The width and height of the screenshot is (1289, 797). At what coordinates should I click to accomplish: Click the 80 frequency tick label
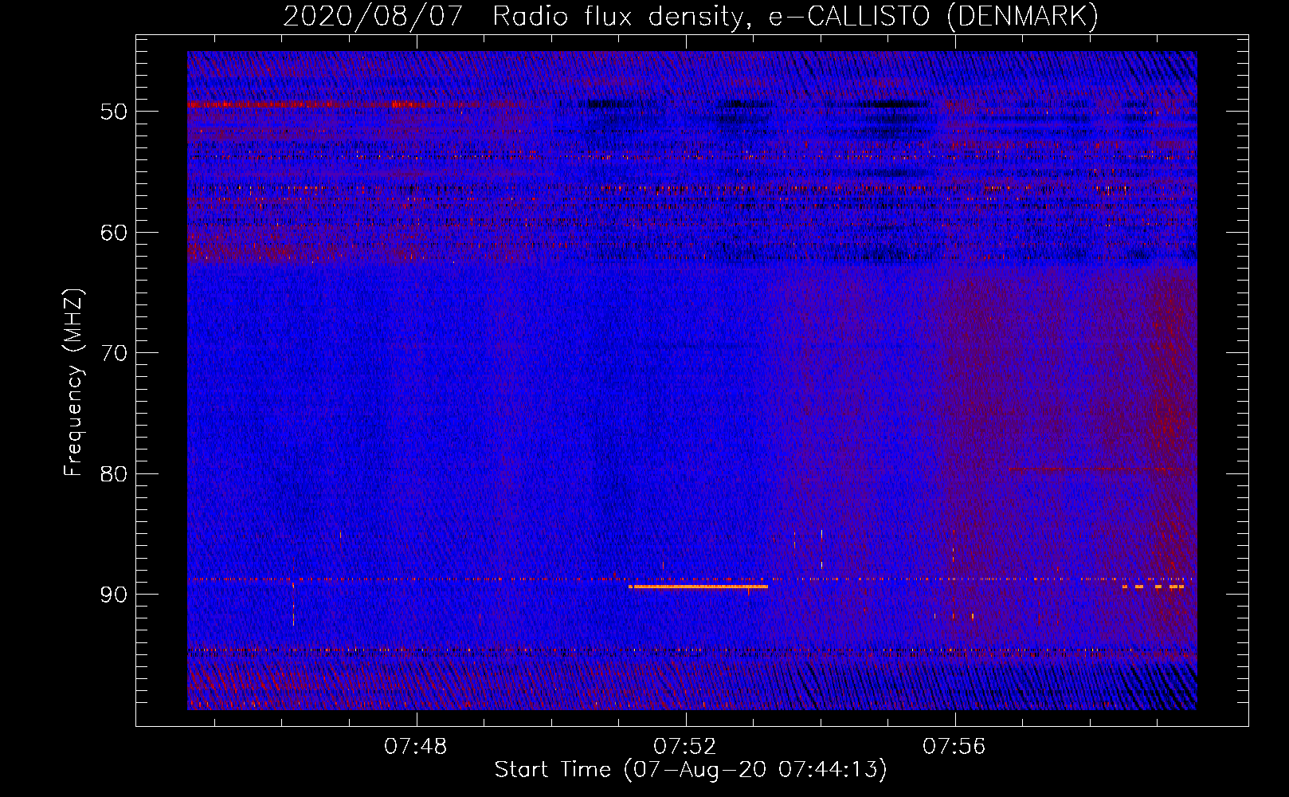[114, 474]
